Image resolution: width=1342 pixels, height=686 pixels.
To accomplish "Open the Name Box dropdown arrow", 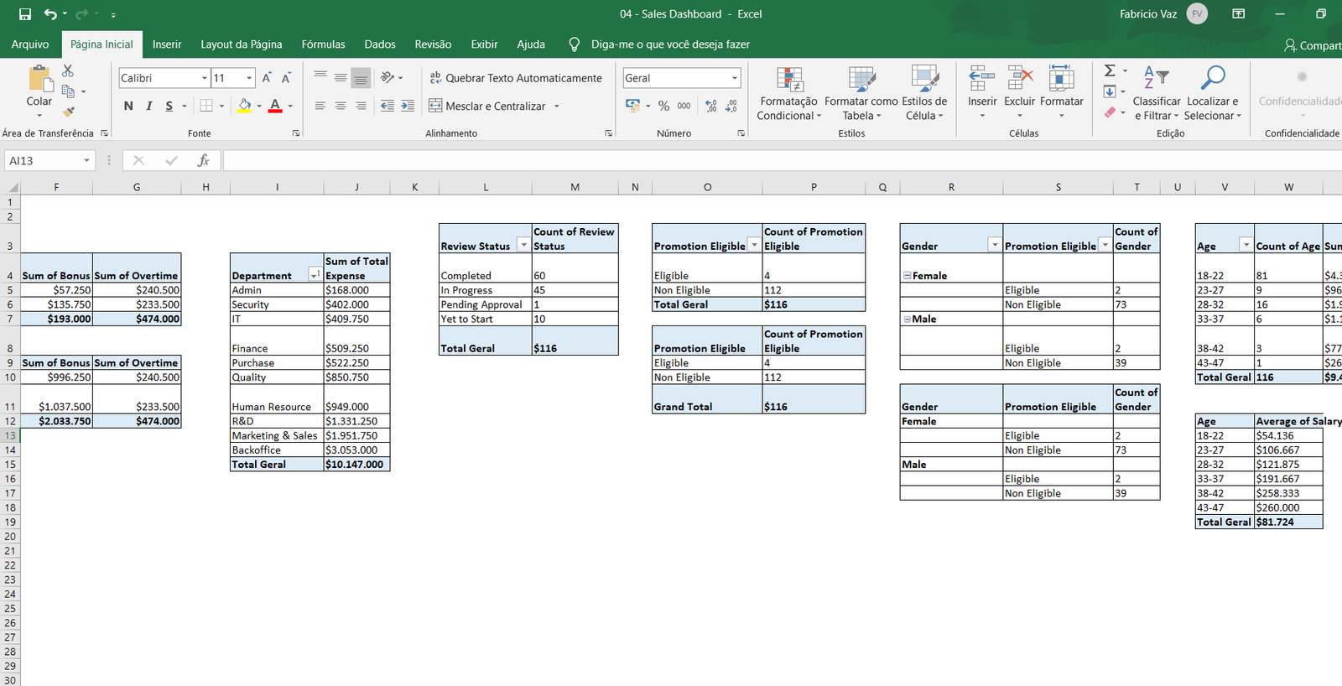I will (x=86, y=160).
